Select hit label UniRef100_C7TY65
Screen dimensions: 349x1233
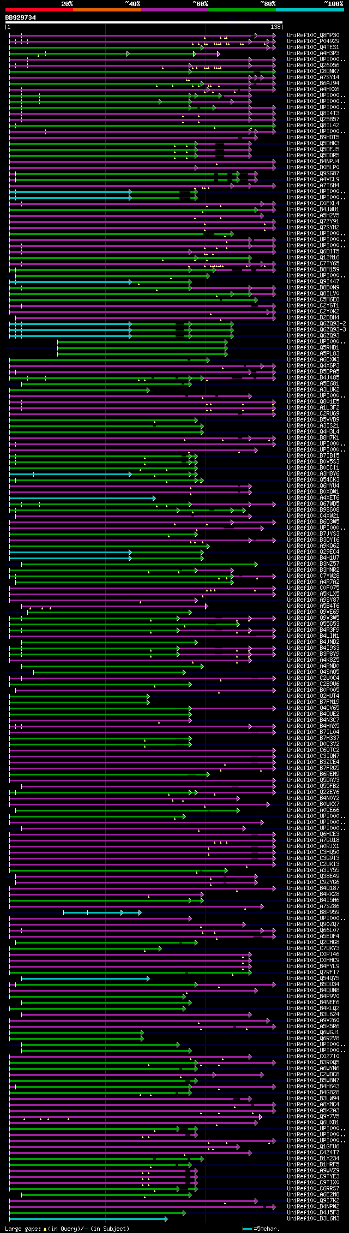point(313,263)
